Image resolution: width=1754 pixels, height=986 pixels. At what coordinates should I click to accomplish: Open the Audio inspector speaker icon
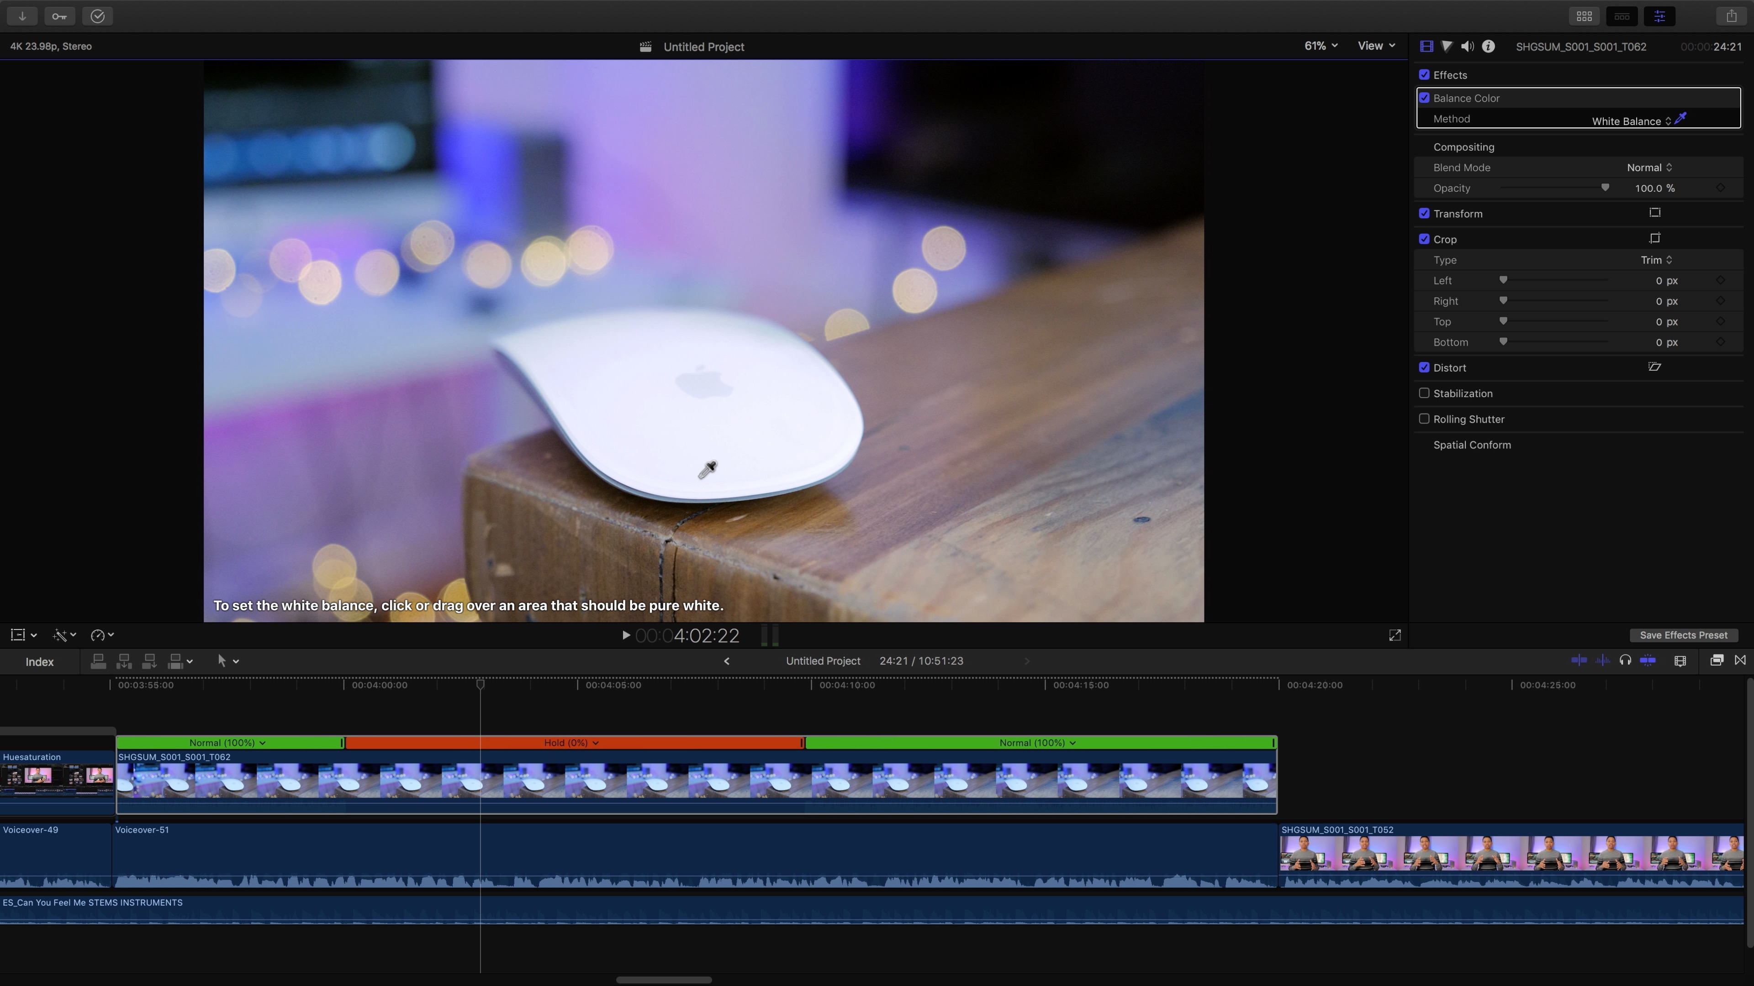point(1467,46)
